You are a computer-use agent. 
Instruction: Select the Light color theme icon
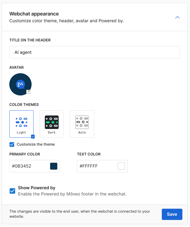click(x=21, y=122)
